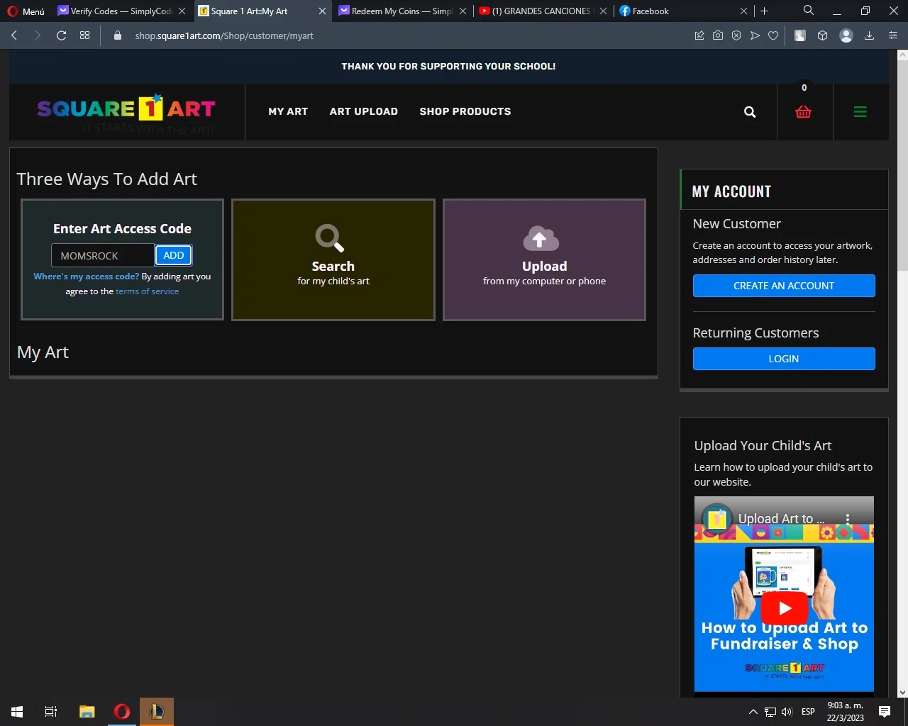908x726 pixels.
Task: Open the ART UPLOAD nav item
Action: coord(364,111)
